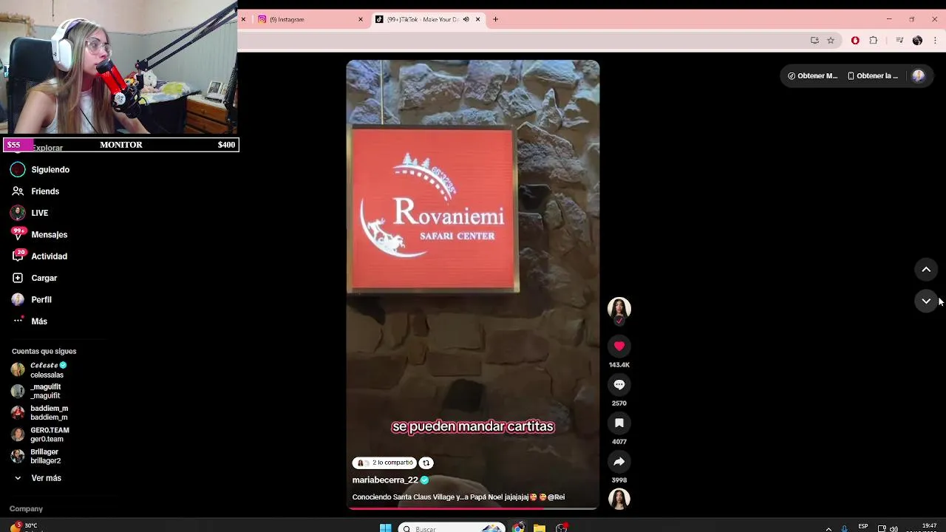Click the Explorar sidebar item
The image size is (946, 532).
coord(47,149)
